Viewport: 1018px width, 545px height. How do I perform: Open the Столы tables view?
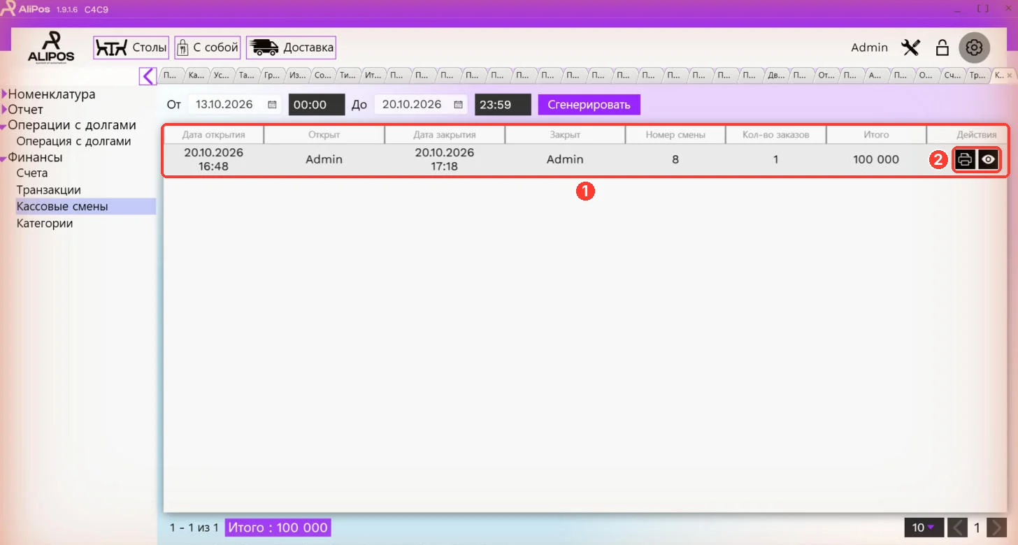point(131,48)
